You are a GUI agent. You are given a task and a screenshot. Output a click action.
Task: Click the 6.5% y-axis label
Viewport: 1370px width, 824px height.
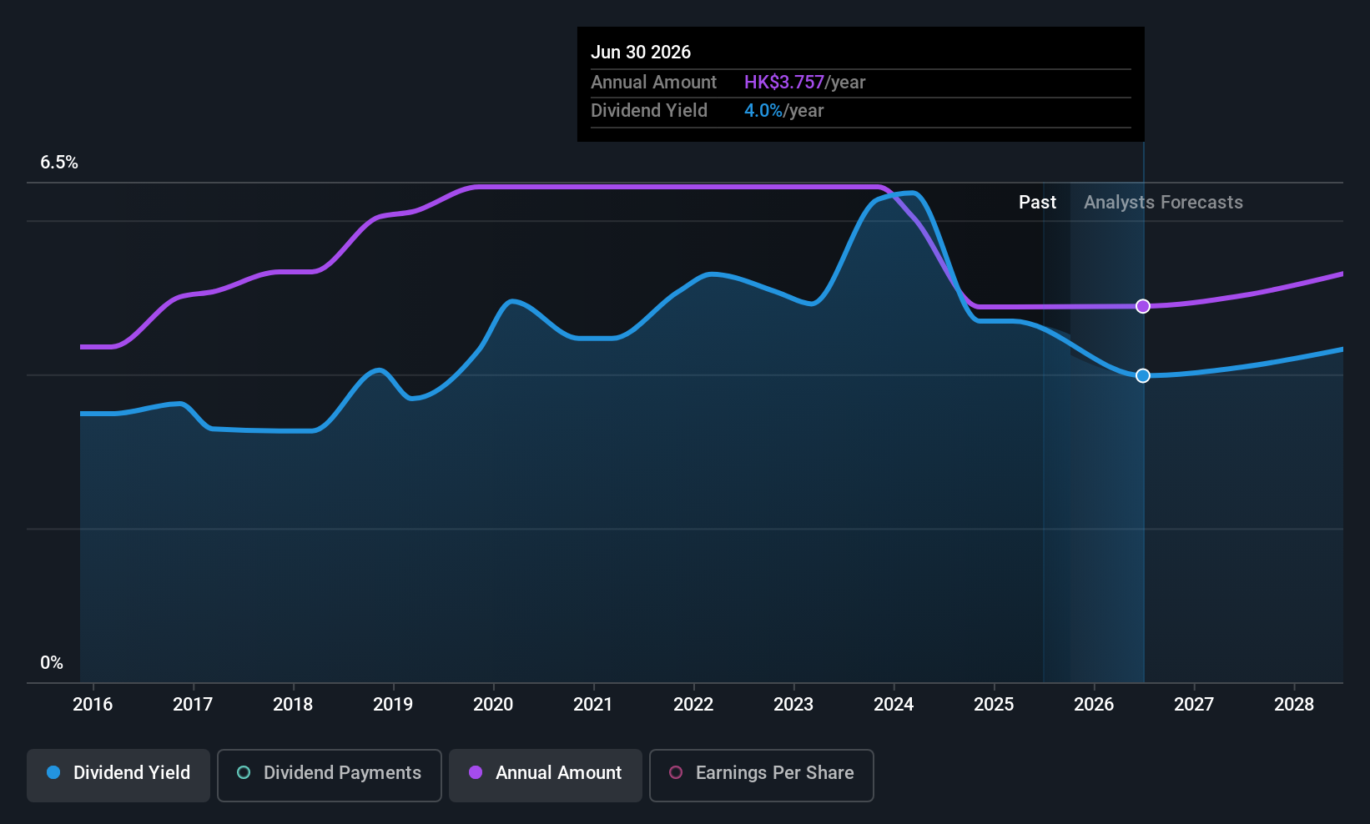59,163
